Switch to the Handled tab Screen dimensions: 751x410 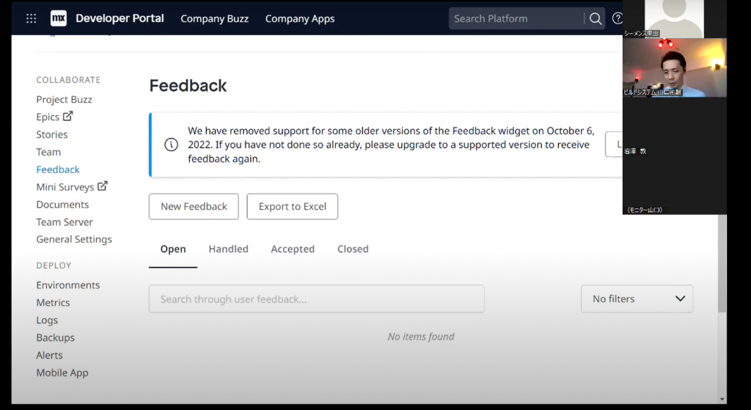click(228, 249)
